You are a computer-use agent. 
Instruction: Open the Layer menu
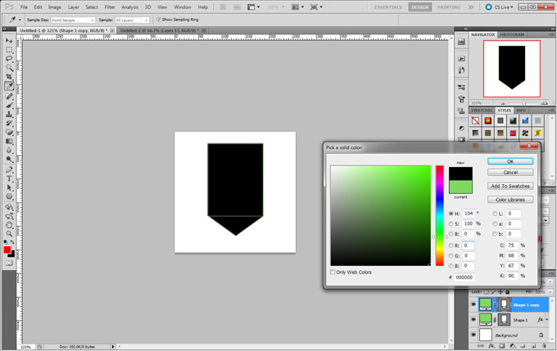pos(74,7)
